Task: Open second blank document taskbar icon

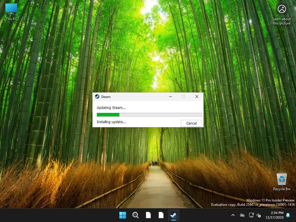Action: click(x=161, y=215)
